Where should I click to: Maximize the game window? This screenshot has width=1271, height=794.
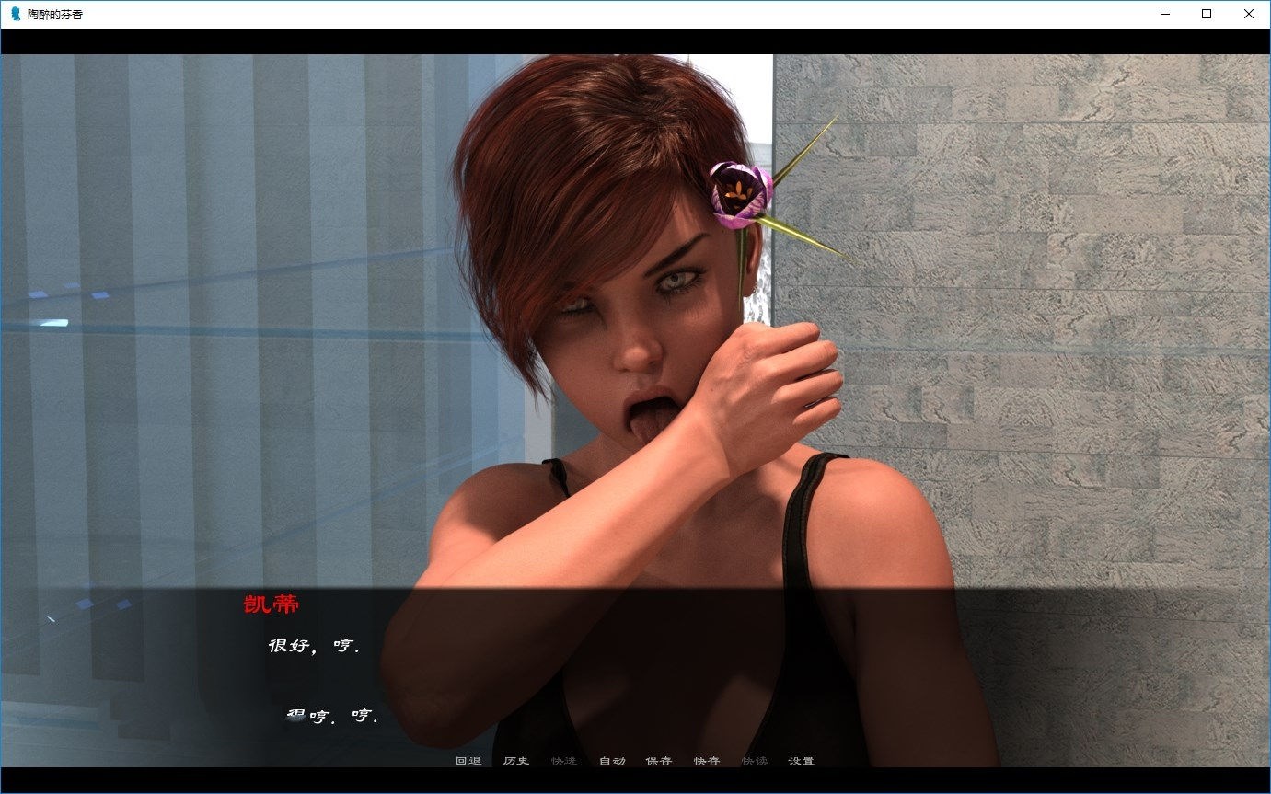(x=1207, y=14)
